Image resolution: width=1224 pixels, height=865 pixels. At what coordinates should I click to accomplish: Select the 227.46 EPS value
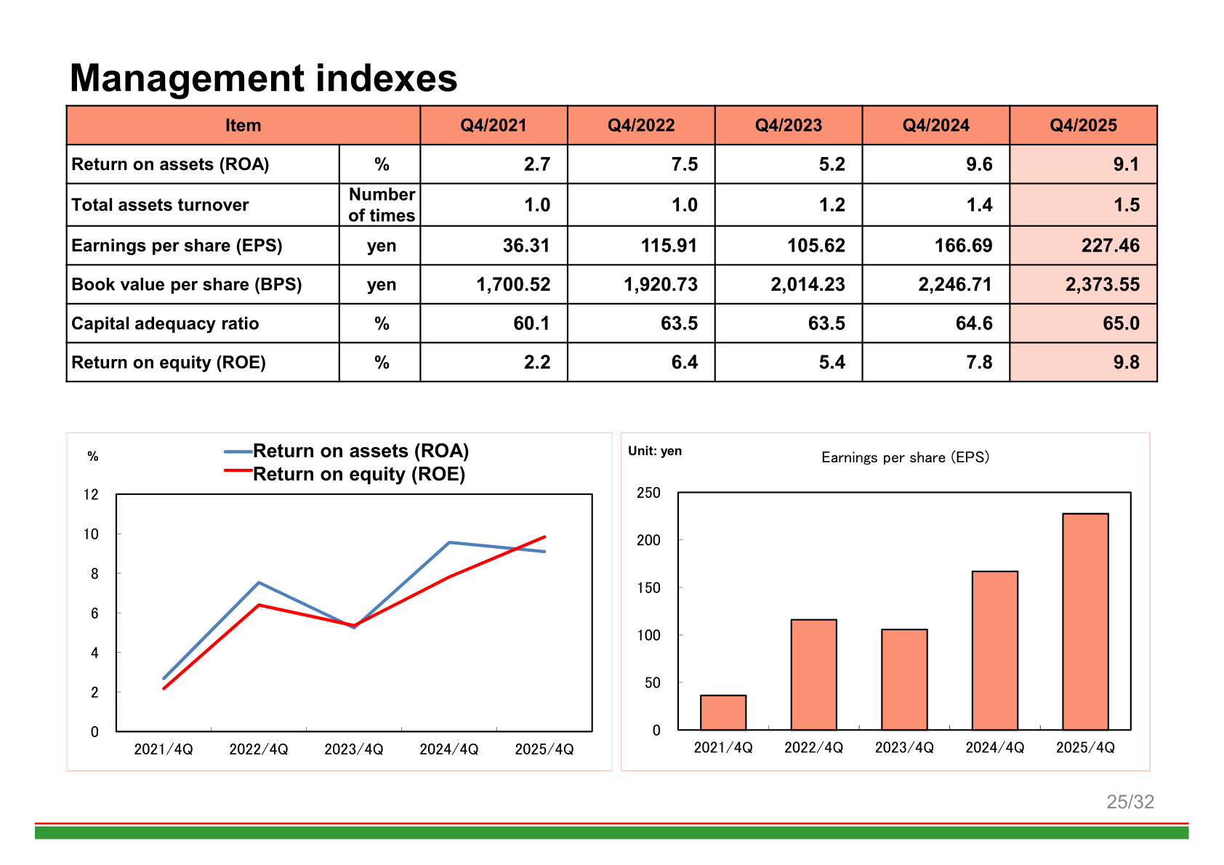(x=1110, y=246)
